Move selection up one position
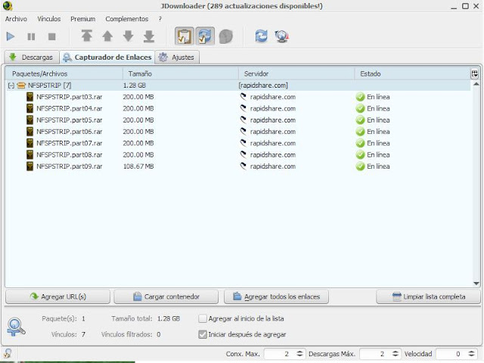 point(107,36)
